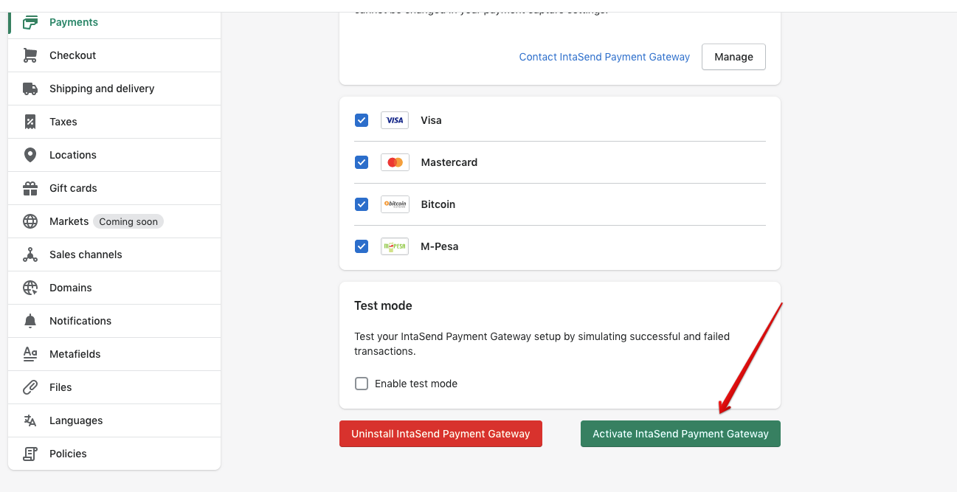Uncheck the Bitcoin payment method
957x492 pixels.
[362, 204]
